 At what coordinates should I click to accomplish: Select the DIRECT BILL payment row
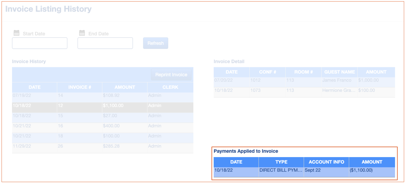click(304, 170)
